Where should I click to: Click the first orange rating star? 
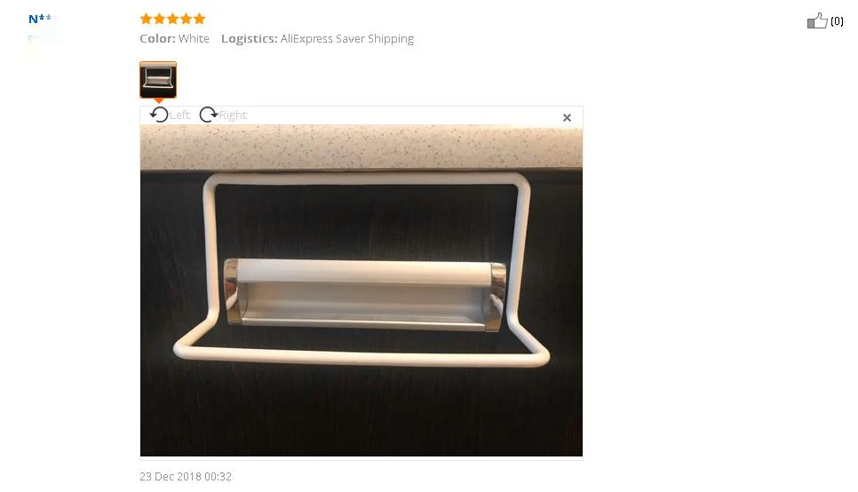[146, 20]
